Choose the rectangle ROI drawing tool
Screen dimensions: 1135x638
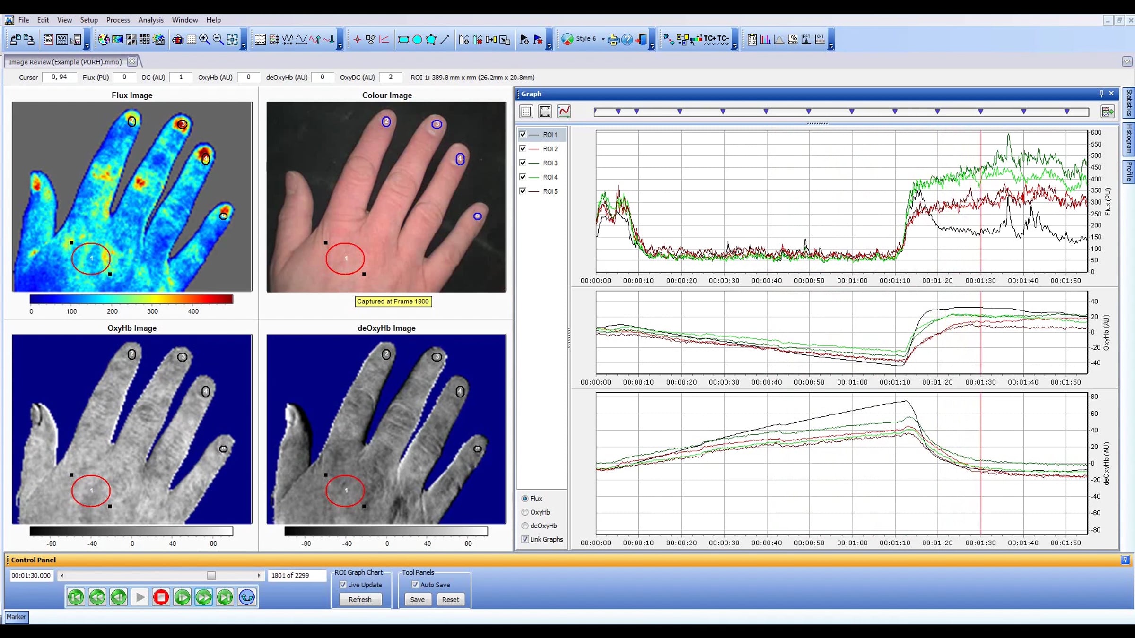(403, 40)
